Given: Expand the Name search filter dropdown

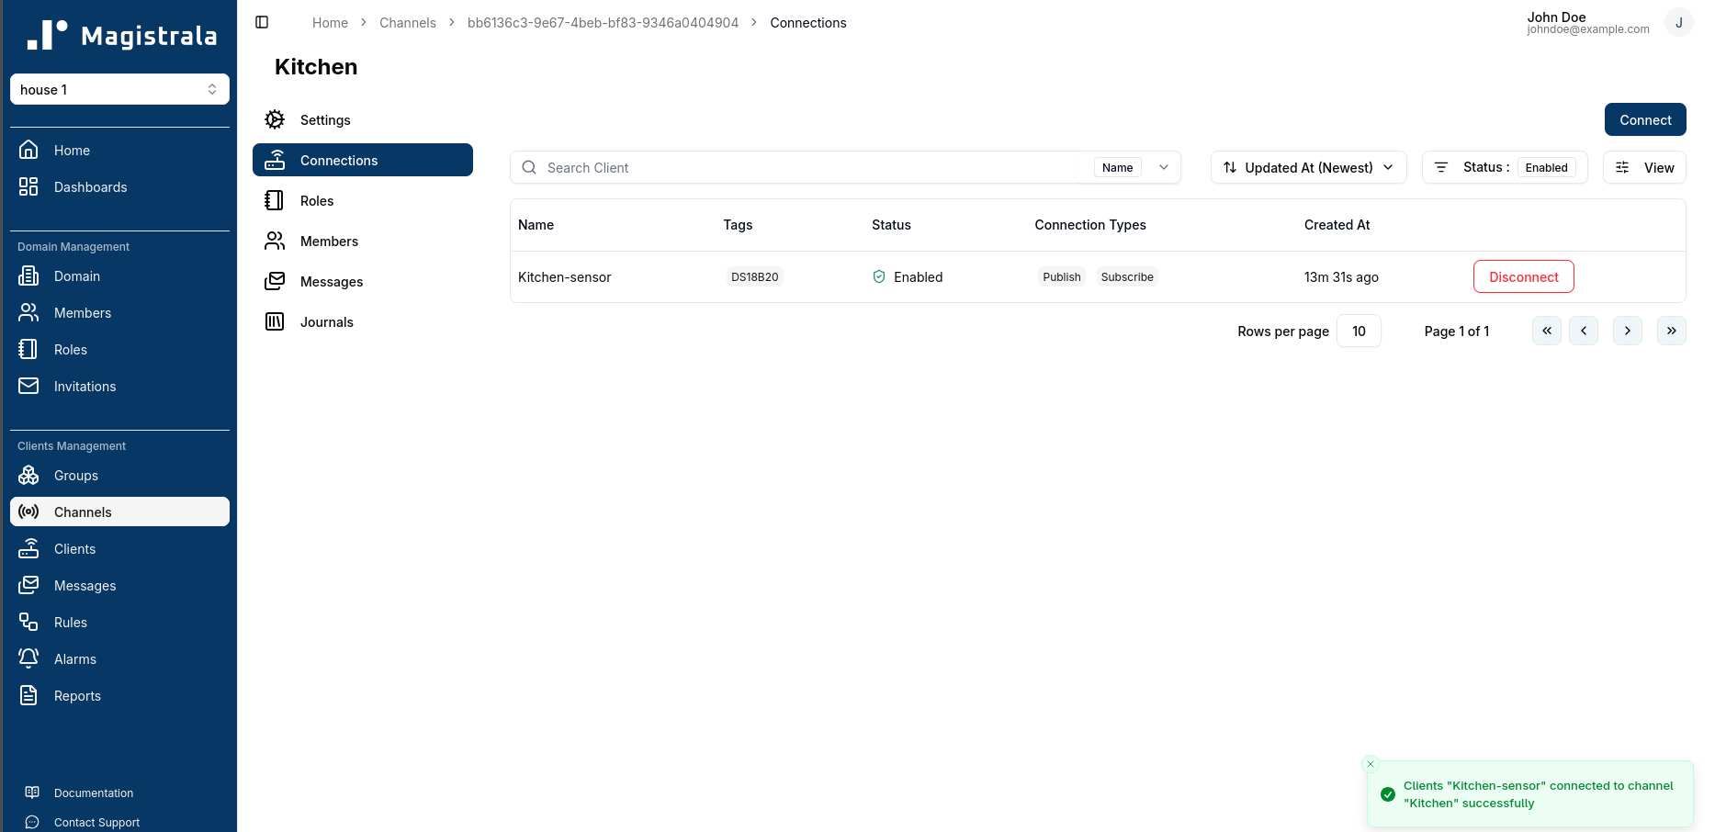Looking at the screenshot, I should point(1164,167).
